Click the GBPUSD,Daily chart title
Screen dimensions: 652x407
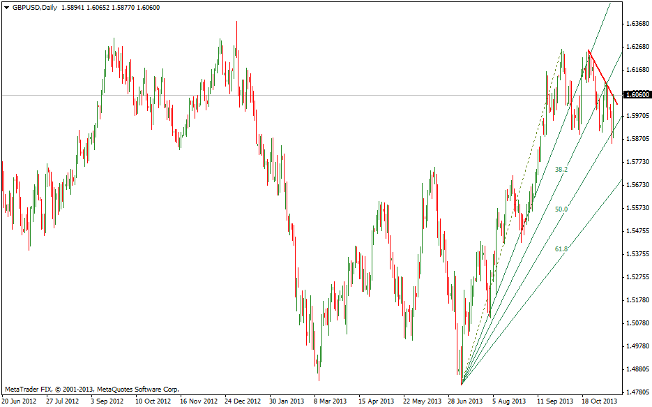point(36,7)
